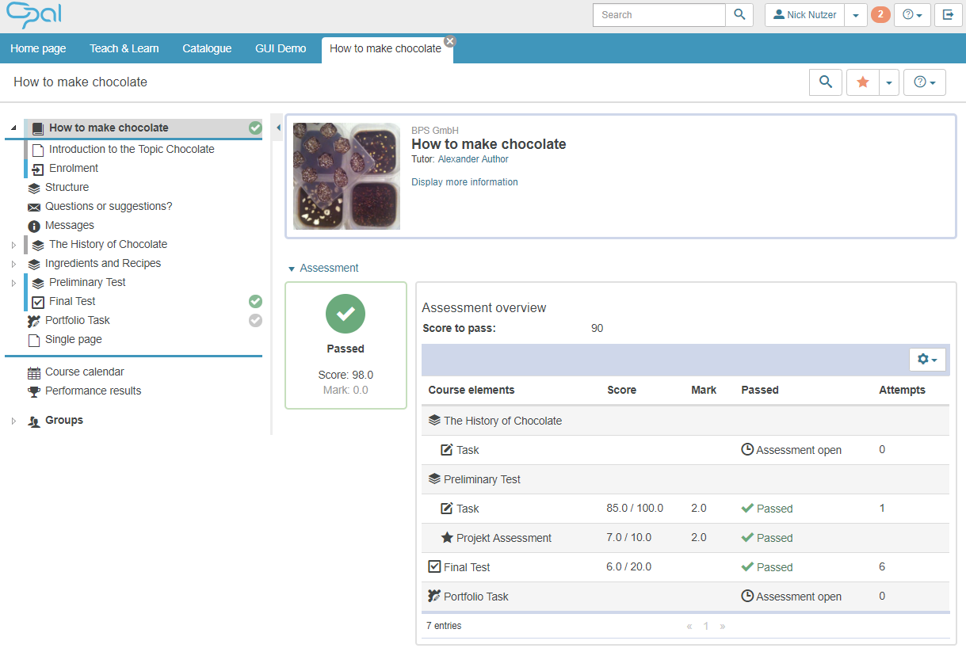Open the table settings gear dropdown
Image resolution: width=966 pixels, height=652 pixels.
point(926,360)
